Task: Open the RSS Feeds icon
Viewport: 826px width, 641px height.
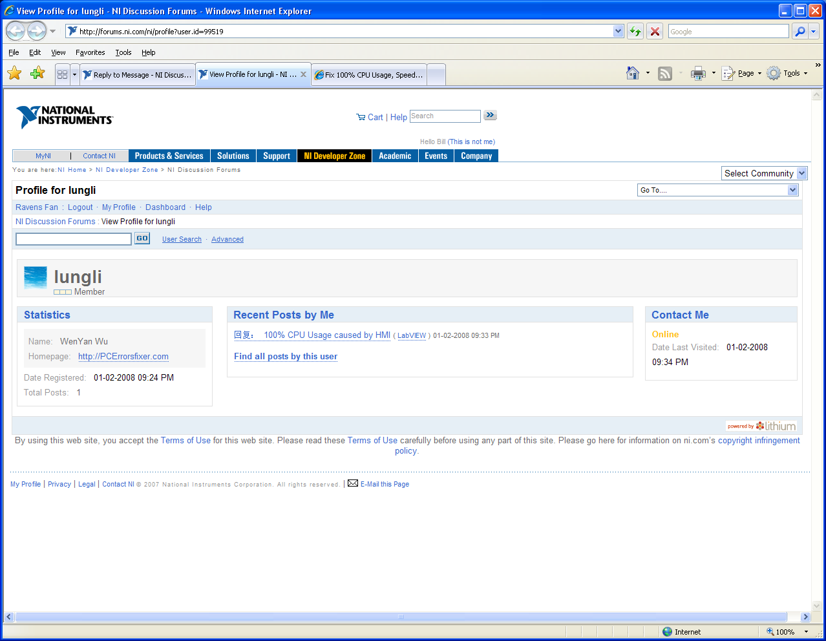Action: (x=665, y=74)
